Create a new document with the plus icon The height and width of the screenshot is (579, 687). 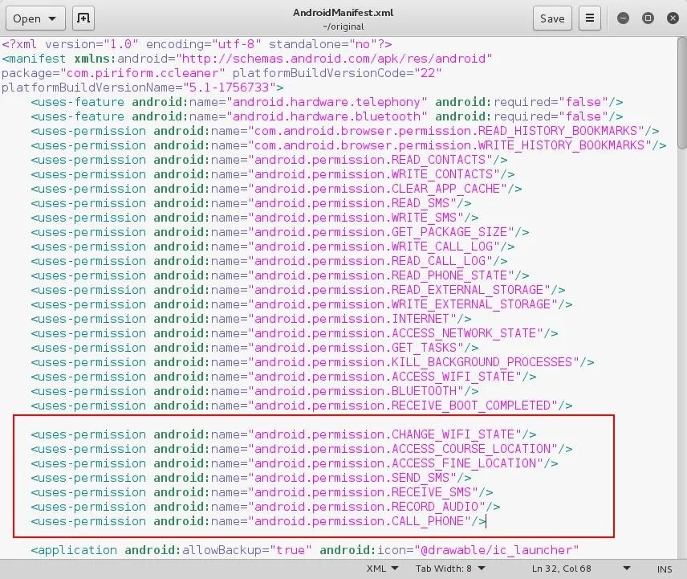click(82, 18)
